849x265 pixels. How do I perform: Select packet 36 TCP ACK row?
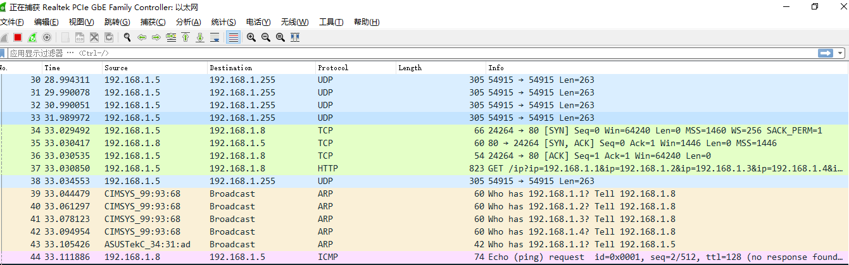[424, 156]
